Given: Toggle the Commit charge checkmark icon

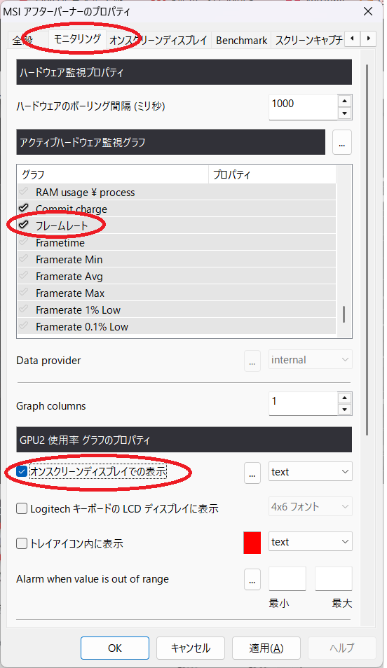Looking at the screenshot, I should 24,207.
